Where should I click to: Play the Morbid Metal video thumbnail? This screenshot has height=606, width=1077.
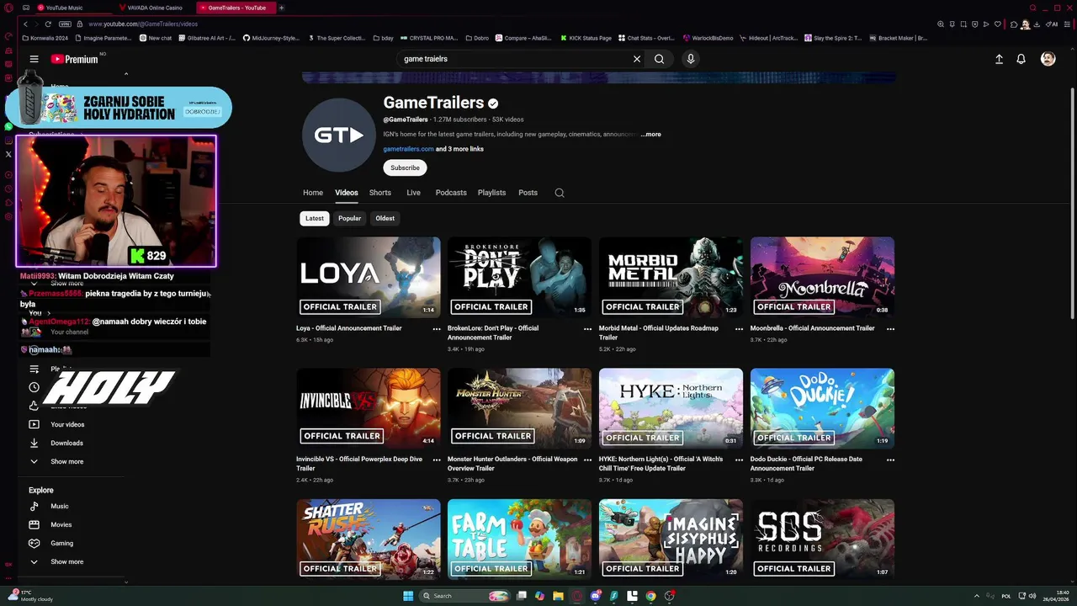tap(671, 277)
